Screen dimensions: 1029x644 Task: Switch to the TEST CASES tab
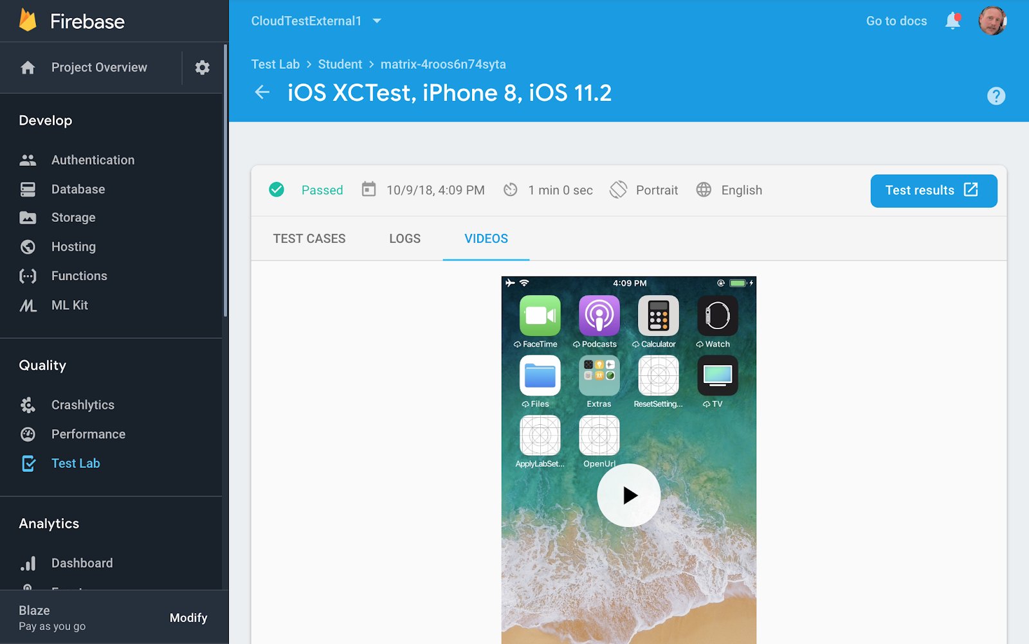pyautogui.click(x=309, y=238)
